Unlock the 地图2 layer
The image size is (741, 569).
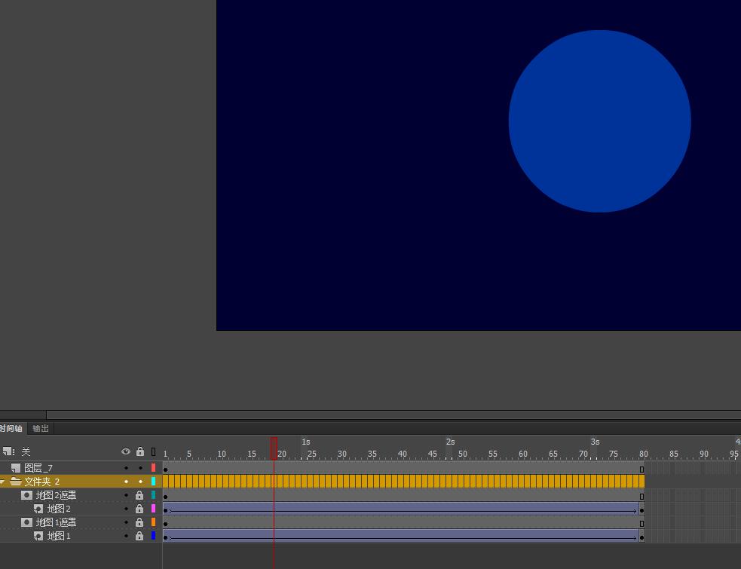[x=139, y=509]
